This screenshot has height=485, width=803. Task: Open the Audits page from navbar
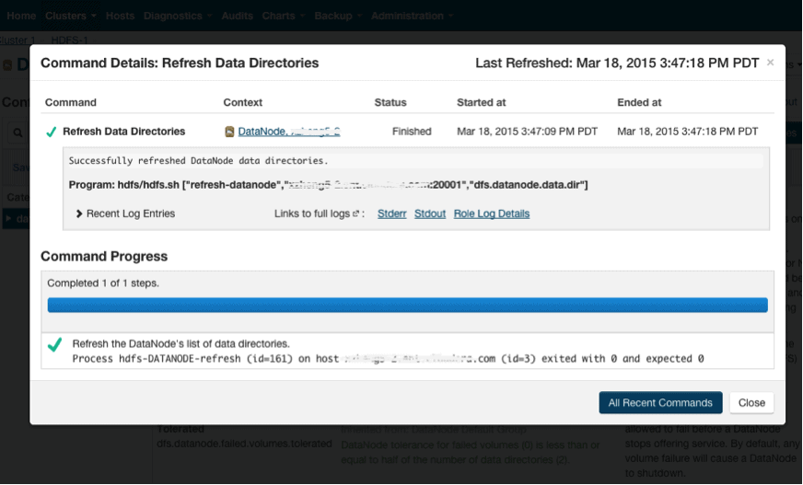click(237, 16)
